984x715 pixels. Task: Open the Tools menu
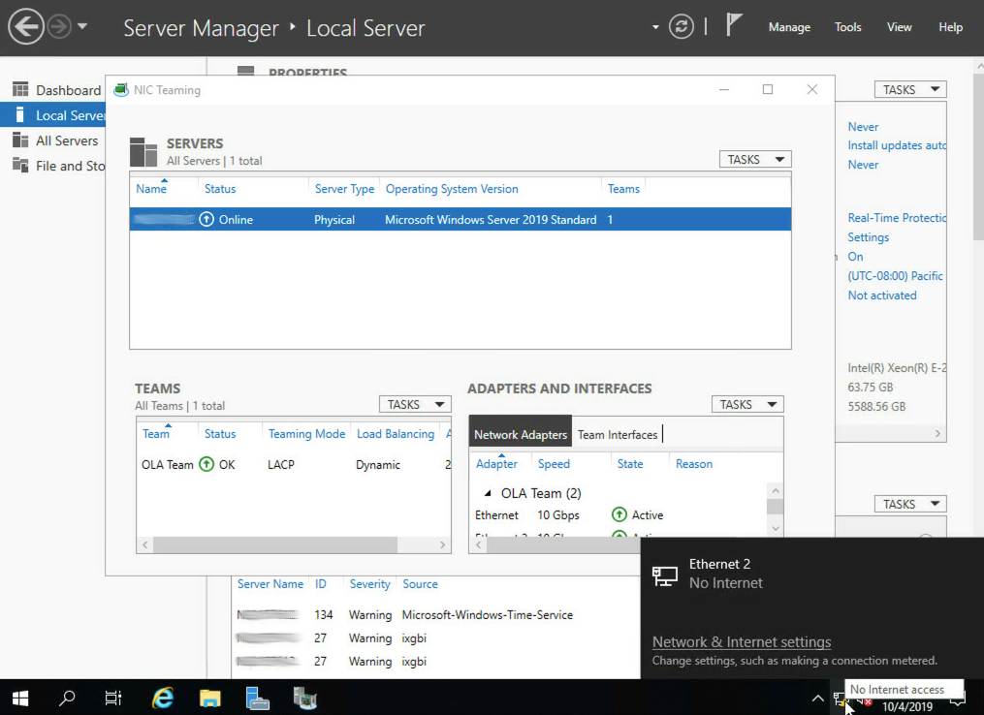847,27
